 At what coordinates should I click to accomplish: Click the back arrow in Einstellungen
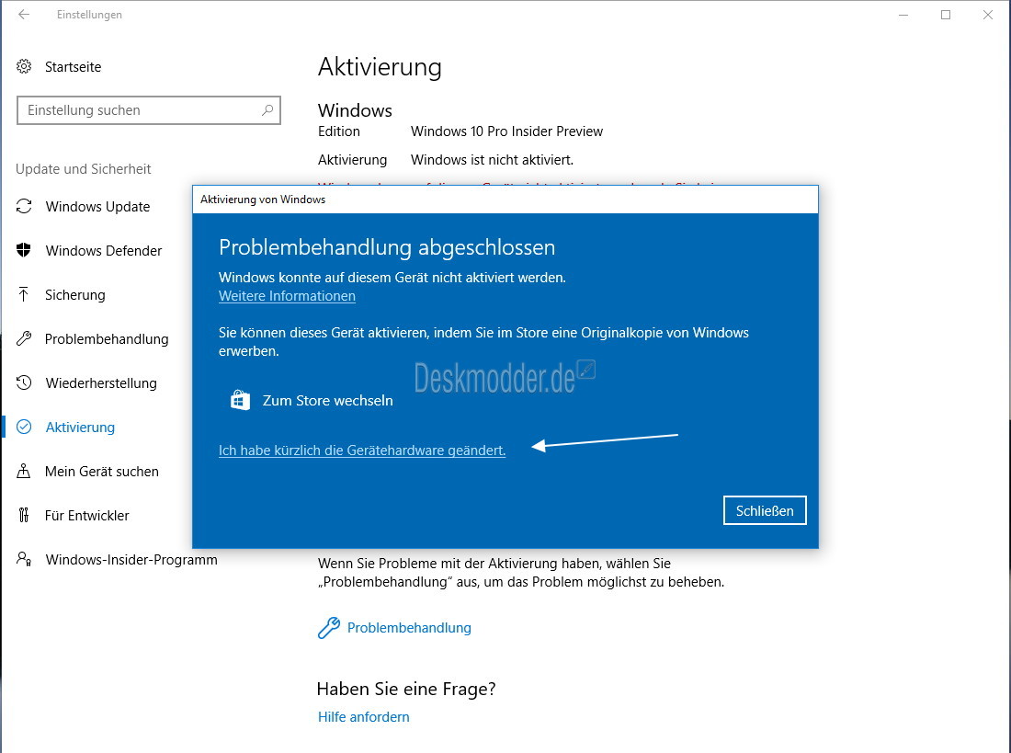pos(24,15)
